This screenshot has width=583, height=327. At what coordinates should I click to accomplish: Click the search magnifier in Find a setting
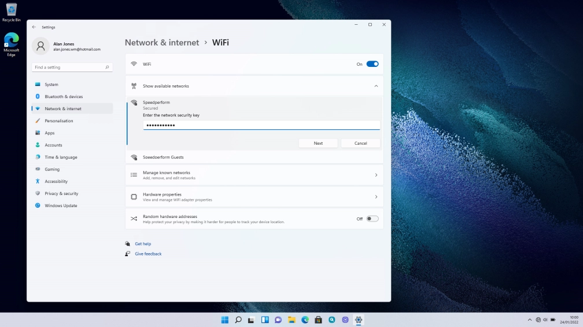click(x=107, y=67)
